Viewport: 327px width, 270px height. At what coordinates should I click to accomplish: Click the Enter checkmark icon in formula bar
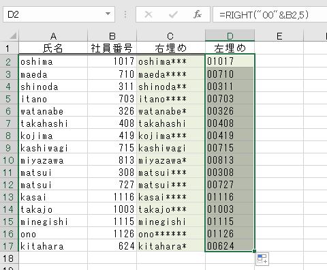pyautogui.click(x=173, y=14)
